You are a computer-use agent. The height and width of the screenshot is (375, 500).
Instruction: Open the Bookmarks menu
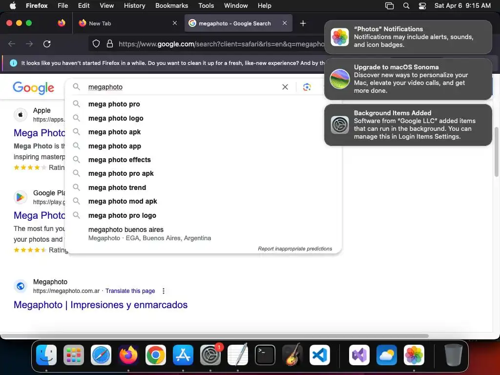click(171, 5)
